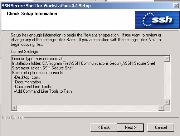This screenshot has width=180, height=136.
Task: Click the Installation folder path line
Action: (x=84, y=63)
